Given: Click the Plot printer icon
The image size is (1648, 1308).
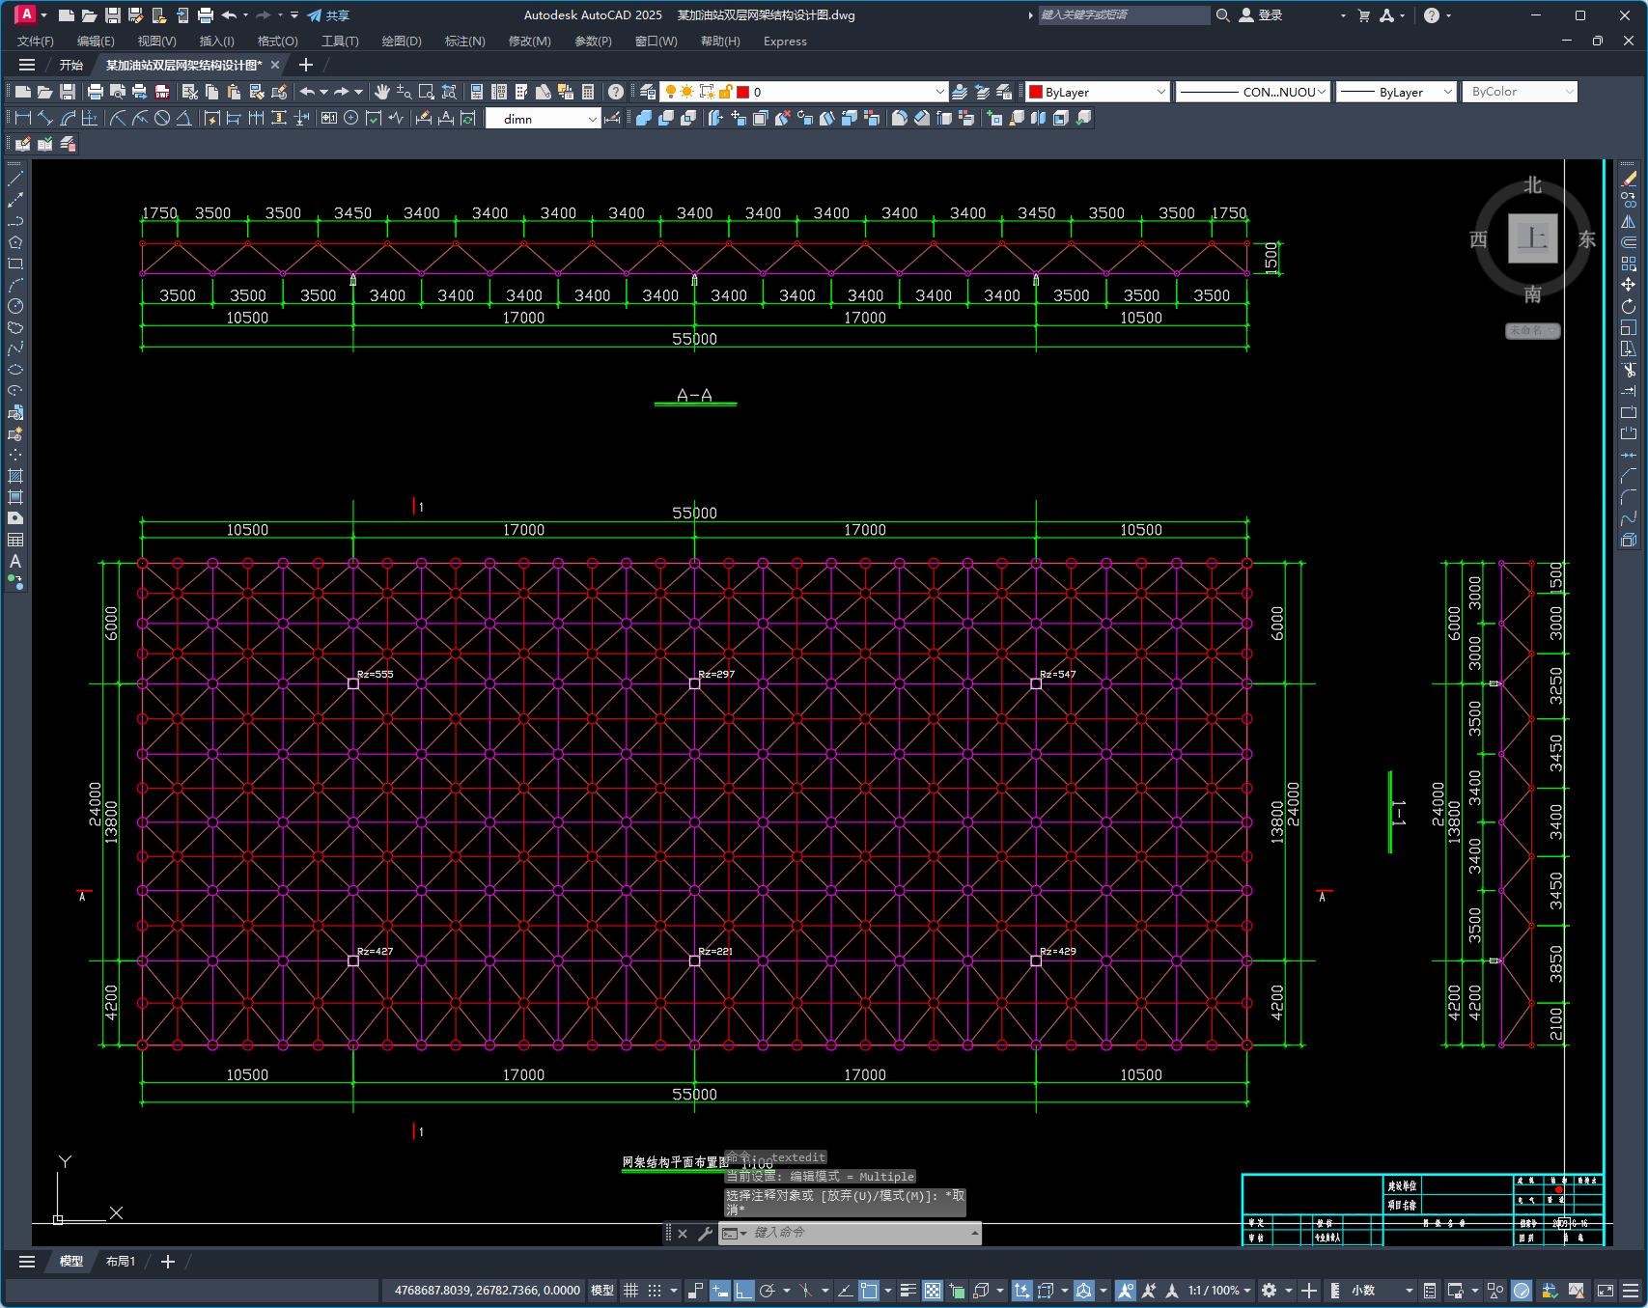Looking at the screenshot, I should click(x=95, y=92).
